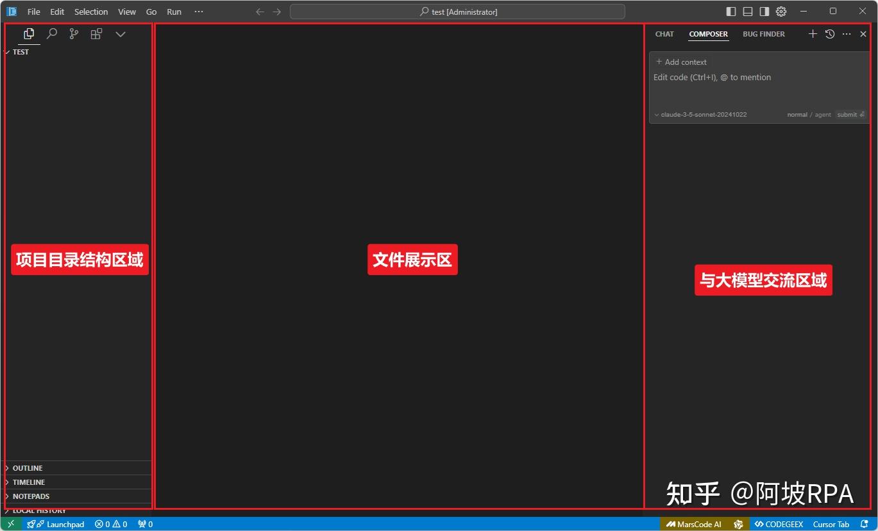
Task: Click the Cursor Tab status bar item
Action: [831, 524]
